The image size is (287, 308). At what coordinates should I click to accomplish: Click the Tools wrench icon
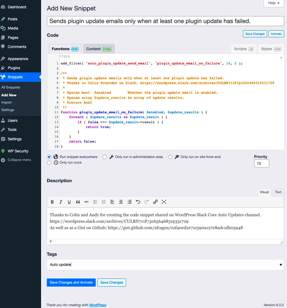[3, 130]
